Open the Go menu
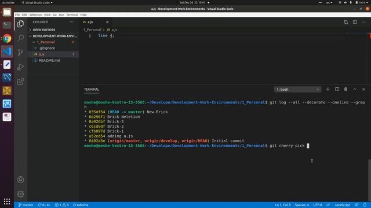The width and height of the screenshot is (371, 208). coord(54,14)
